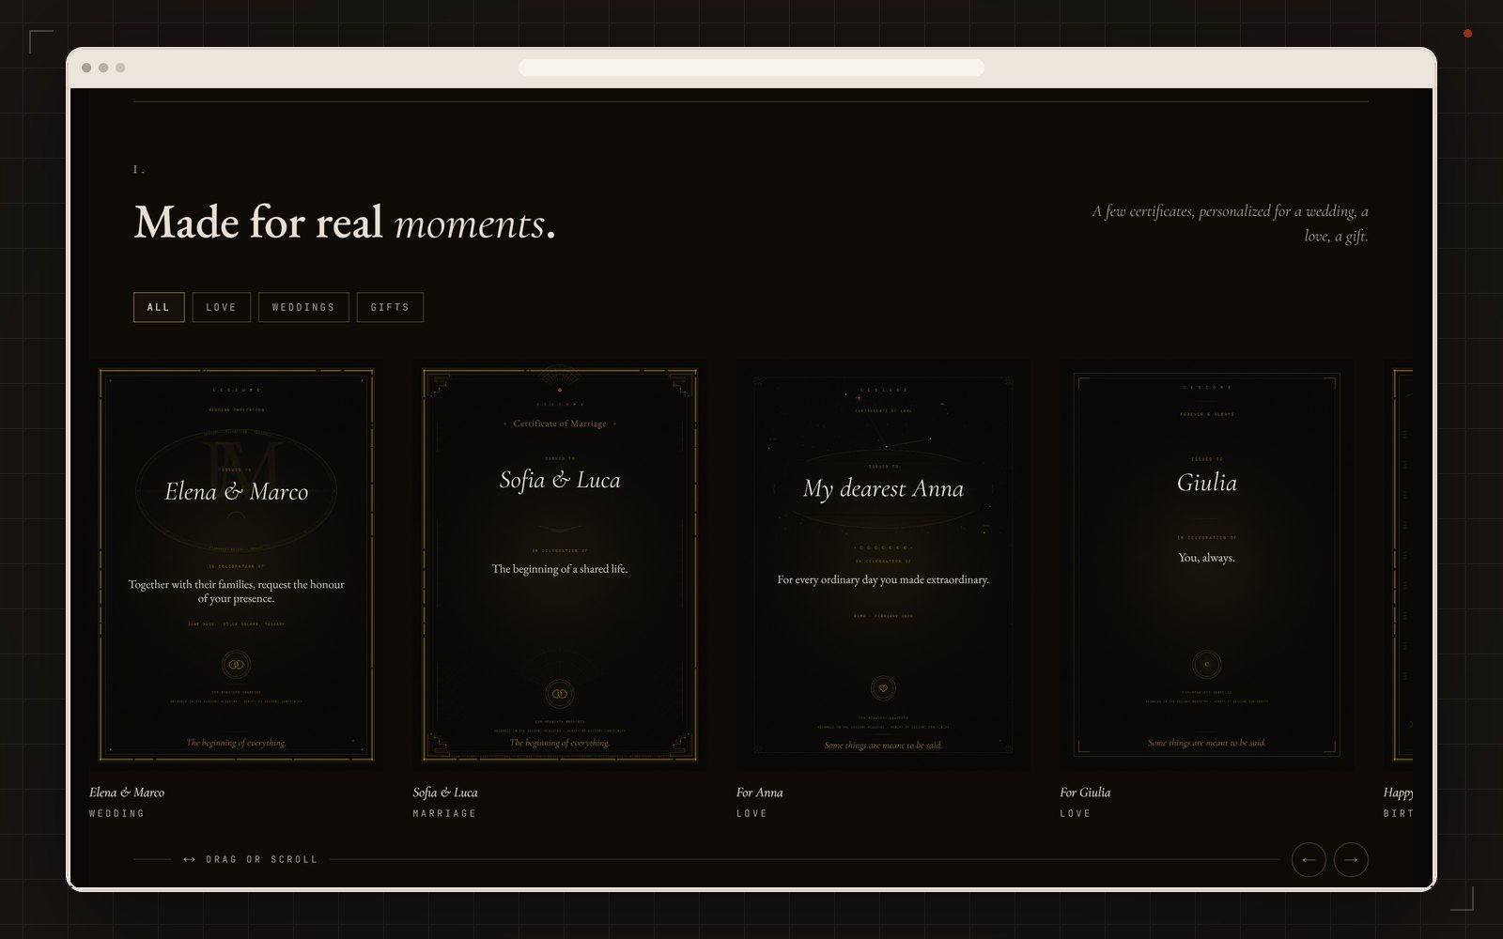The image size is (1503, 939).
Task: Click the 'Sofia & Luca' caption
Action: (x=445, y=793)
